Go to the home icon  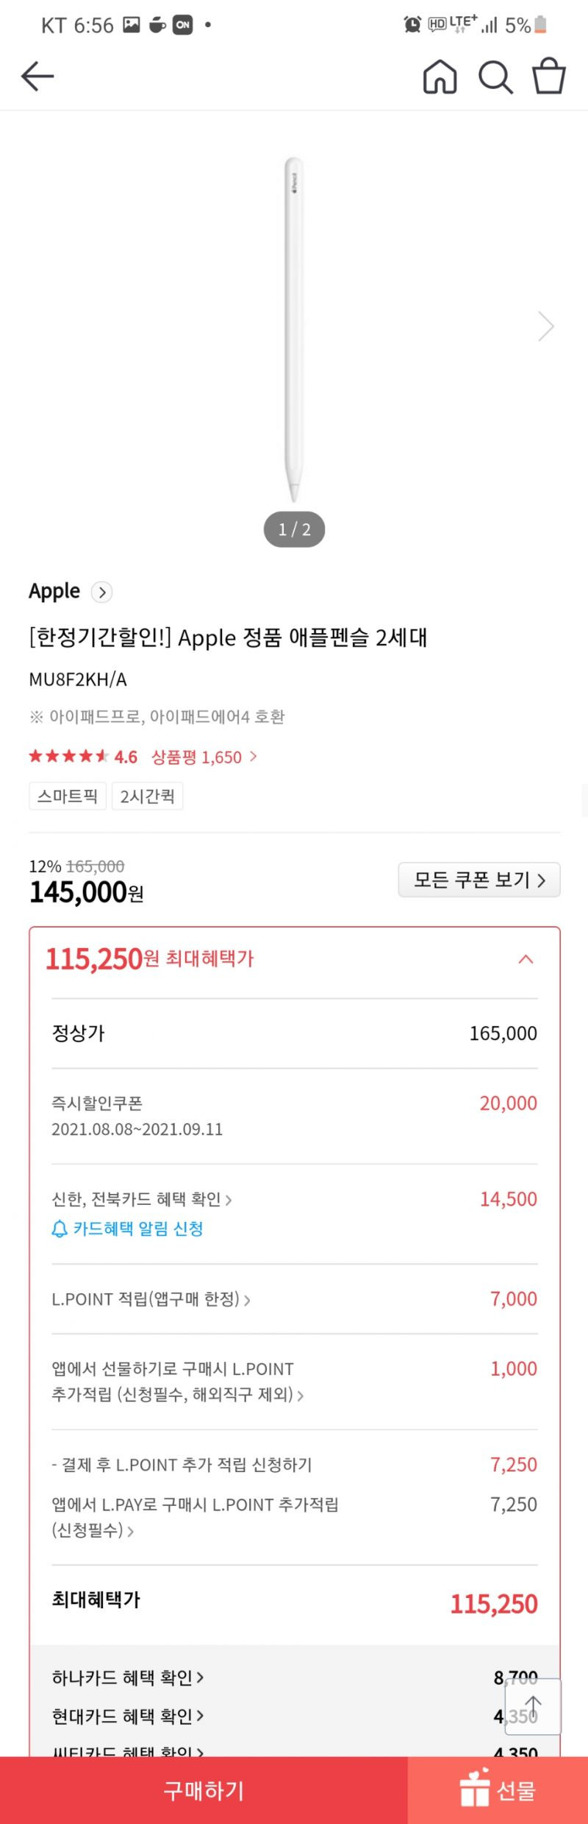coord(440,77)
